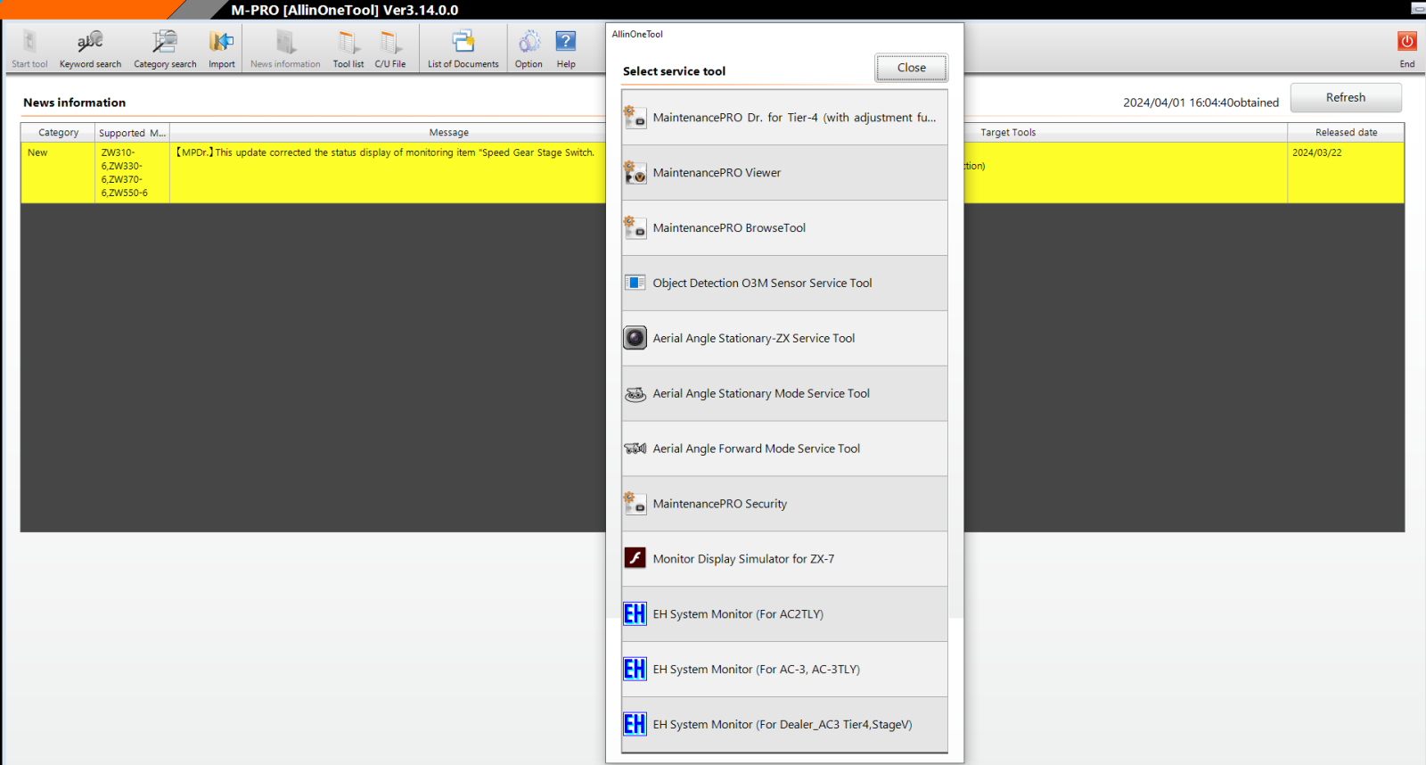Select the Import toolbar icon
The height and width of the screenshot is (765, 1426).
tap(221, 49)
